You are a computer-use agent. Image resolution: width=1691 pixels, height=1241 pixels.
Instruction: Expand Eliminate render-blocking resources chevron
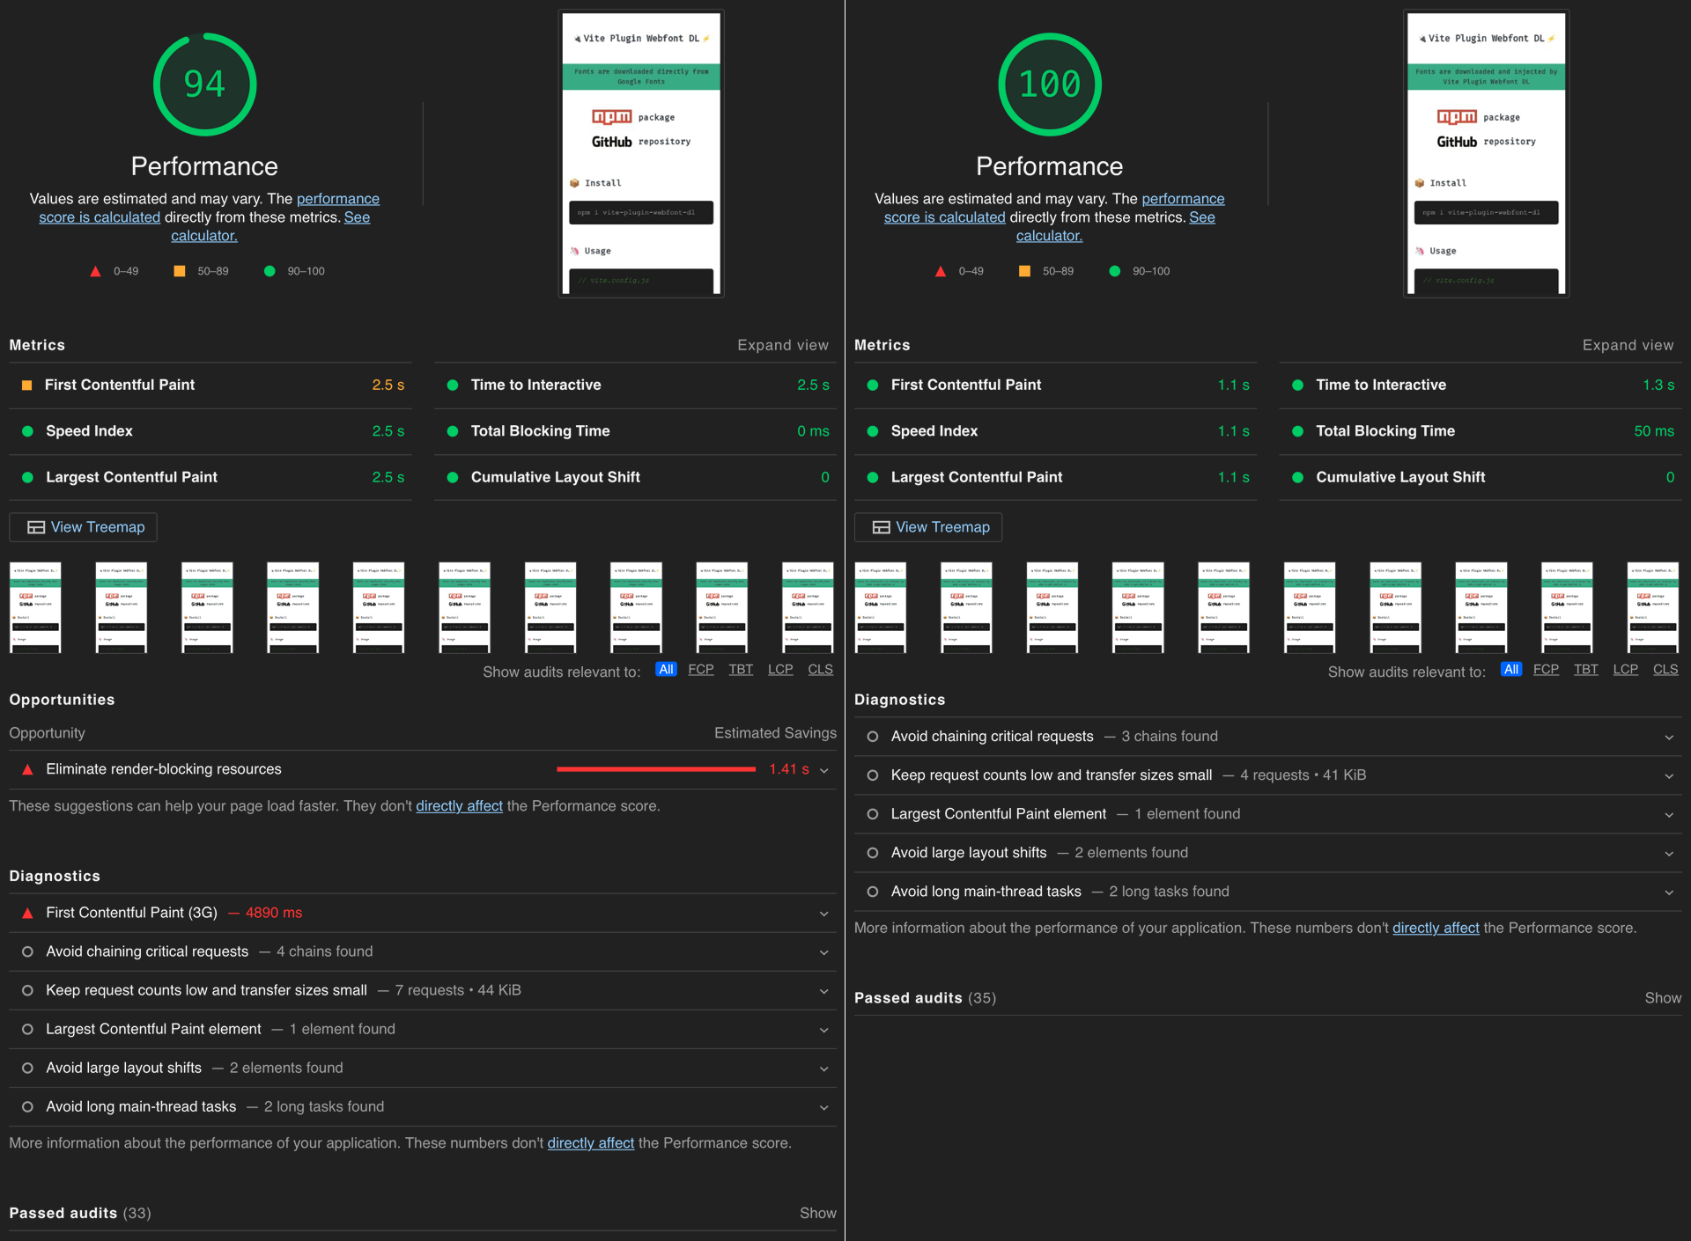824,770
